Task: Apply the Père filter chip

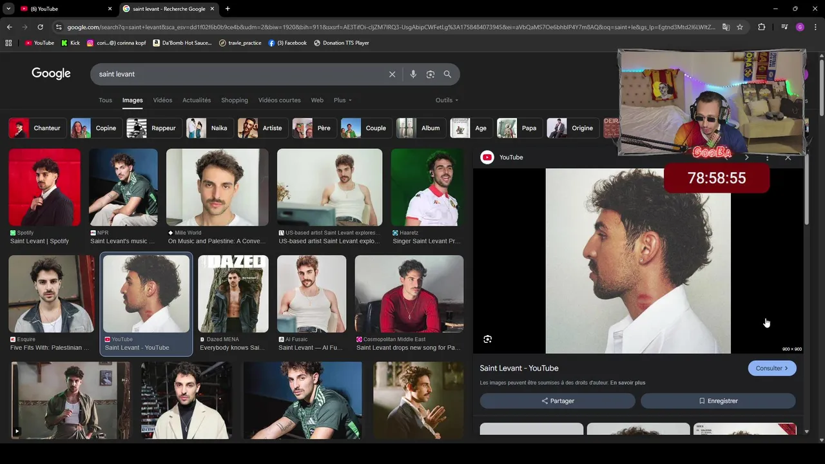Action: tap(314, 128)
